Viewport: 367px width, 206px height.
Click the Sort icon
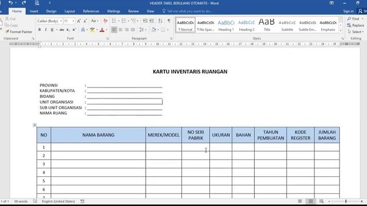(x=161, y=21)
